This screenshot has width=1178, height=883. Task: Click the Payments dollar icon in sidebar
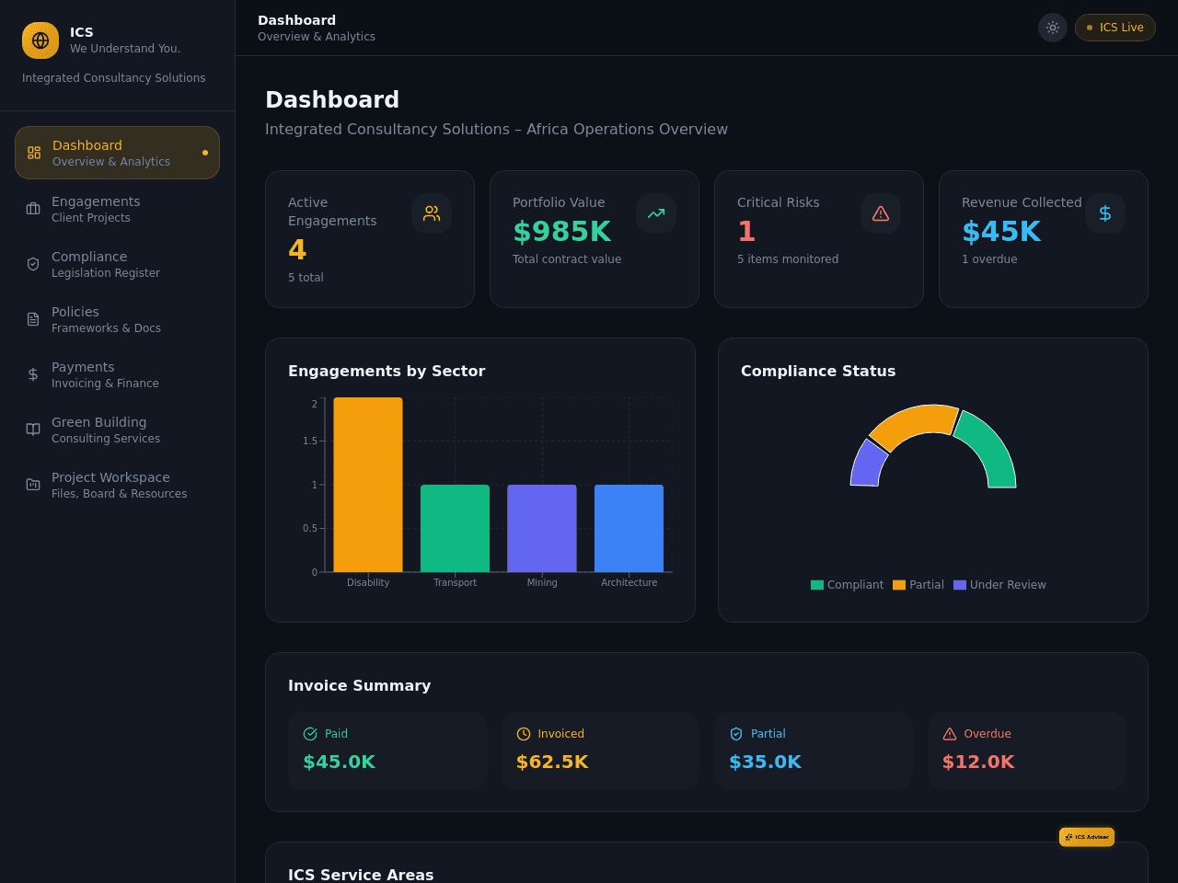coord(33,374)
